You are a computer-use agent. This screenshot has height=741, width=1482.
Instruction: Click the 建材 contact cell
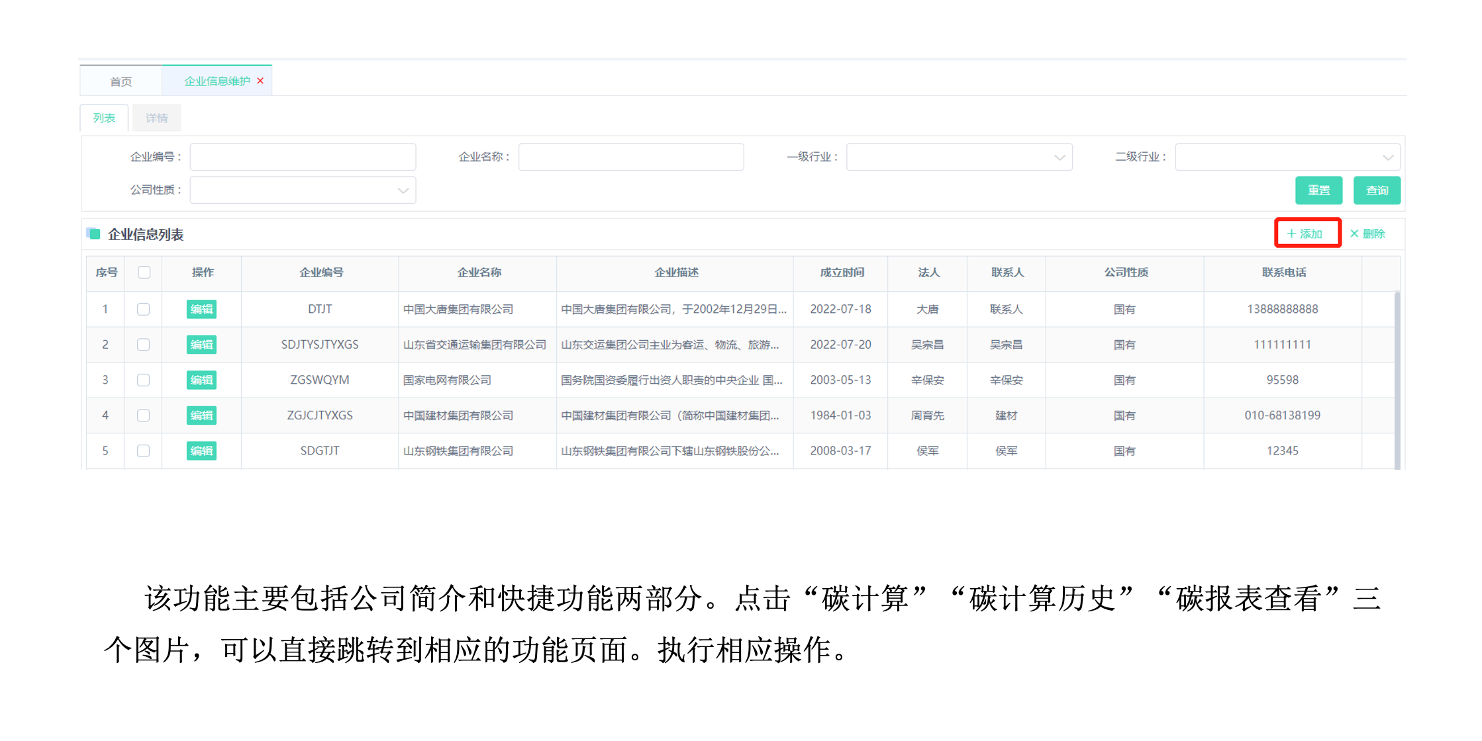pyautogui.click(x=1006, y=415)
